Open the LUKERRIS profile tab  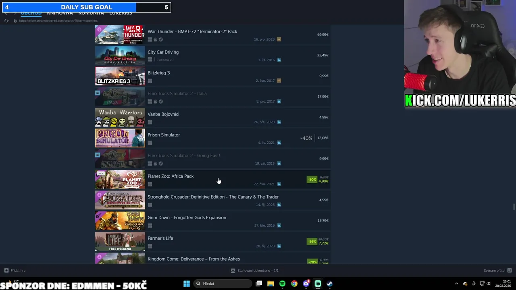pos(121,13)
